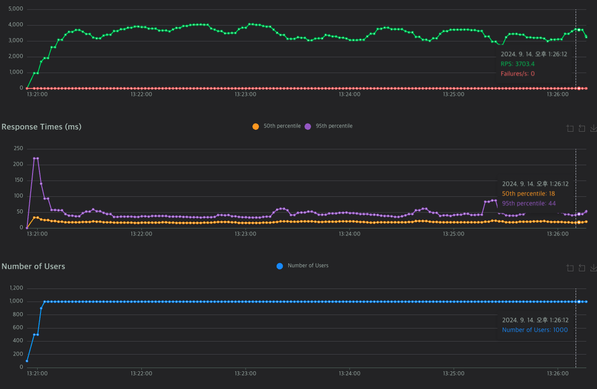Image resolution: width=597 pixels, height=389 pixels.
Task: Reset zoom on the Response Times chart
Action: tap(582, 128)
